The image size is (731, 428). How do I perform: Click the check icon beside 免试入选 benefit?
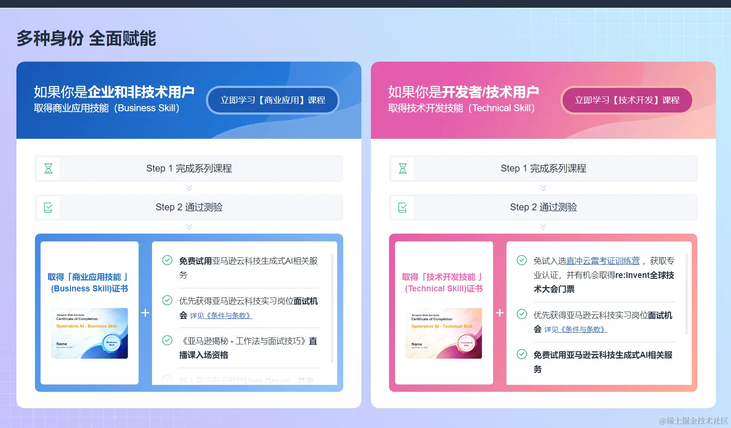point(522,260)
